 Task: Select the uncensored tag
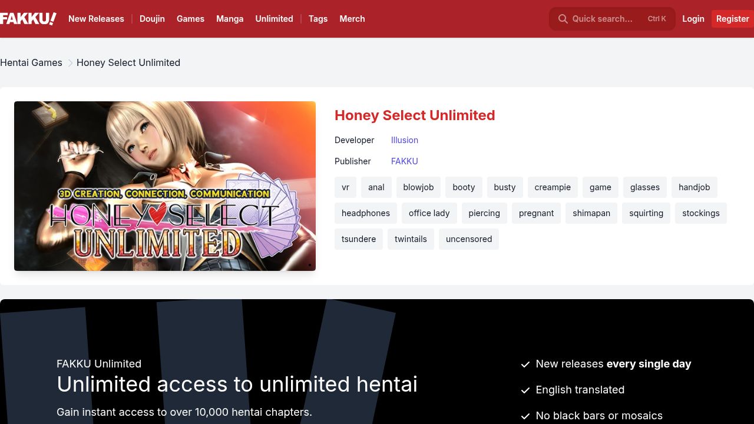[x=469, y=239]
